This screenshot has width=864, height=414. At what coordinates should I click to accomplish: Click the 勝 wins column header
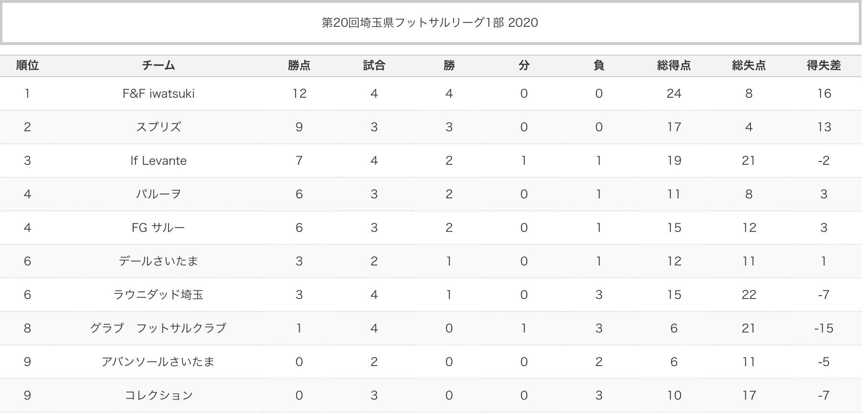pos(449,66)
